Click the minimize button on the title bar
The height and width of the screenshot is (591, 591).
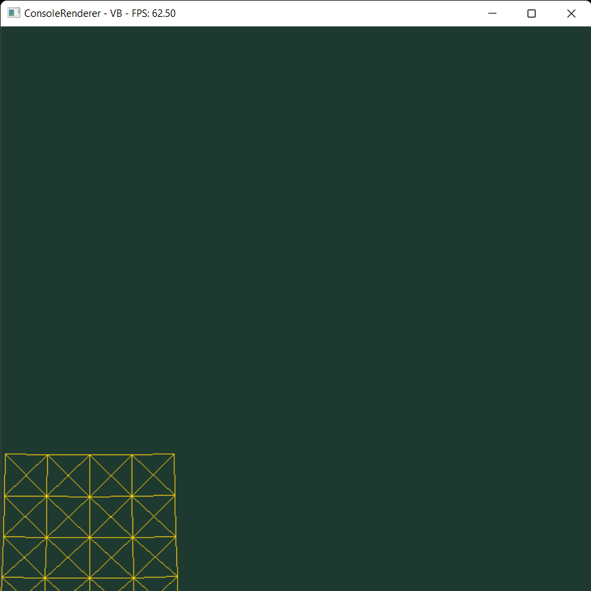[x=492, y=13]
